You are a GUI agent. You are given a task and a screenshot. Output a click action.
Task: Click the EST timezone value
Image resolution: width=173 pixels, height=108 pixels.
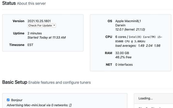coord(30,45)
